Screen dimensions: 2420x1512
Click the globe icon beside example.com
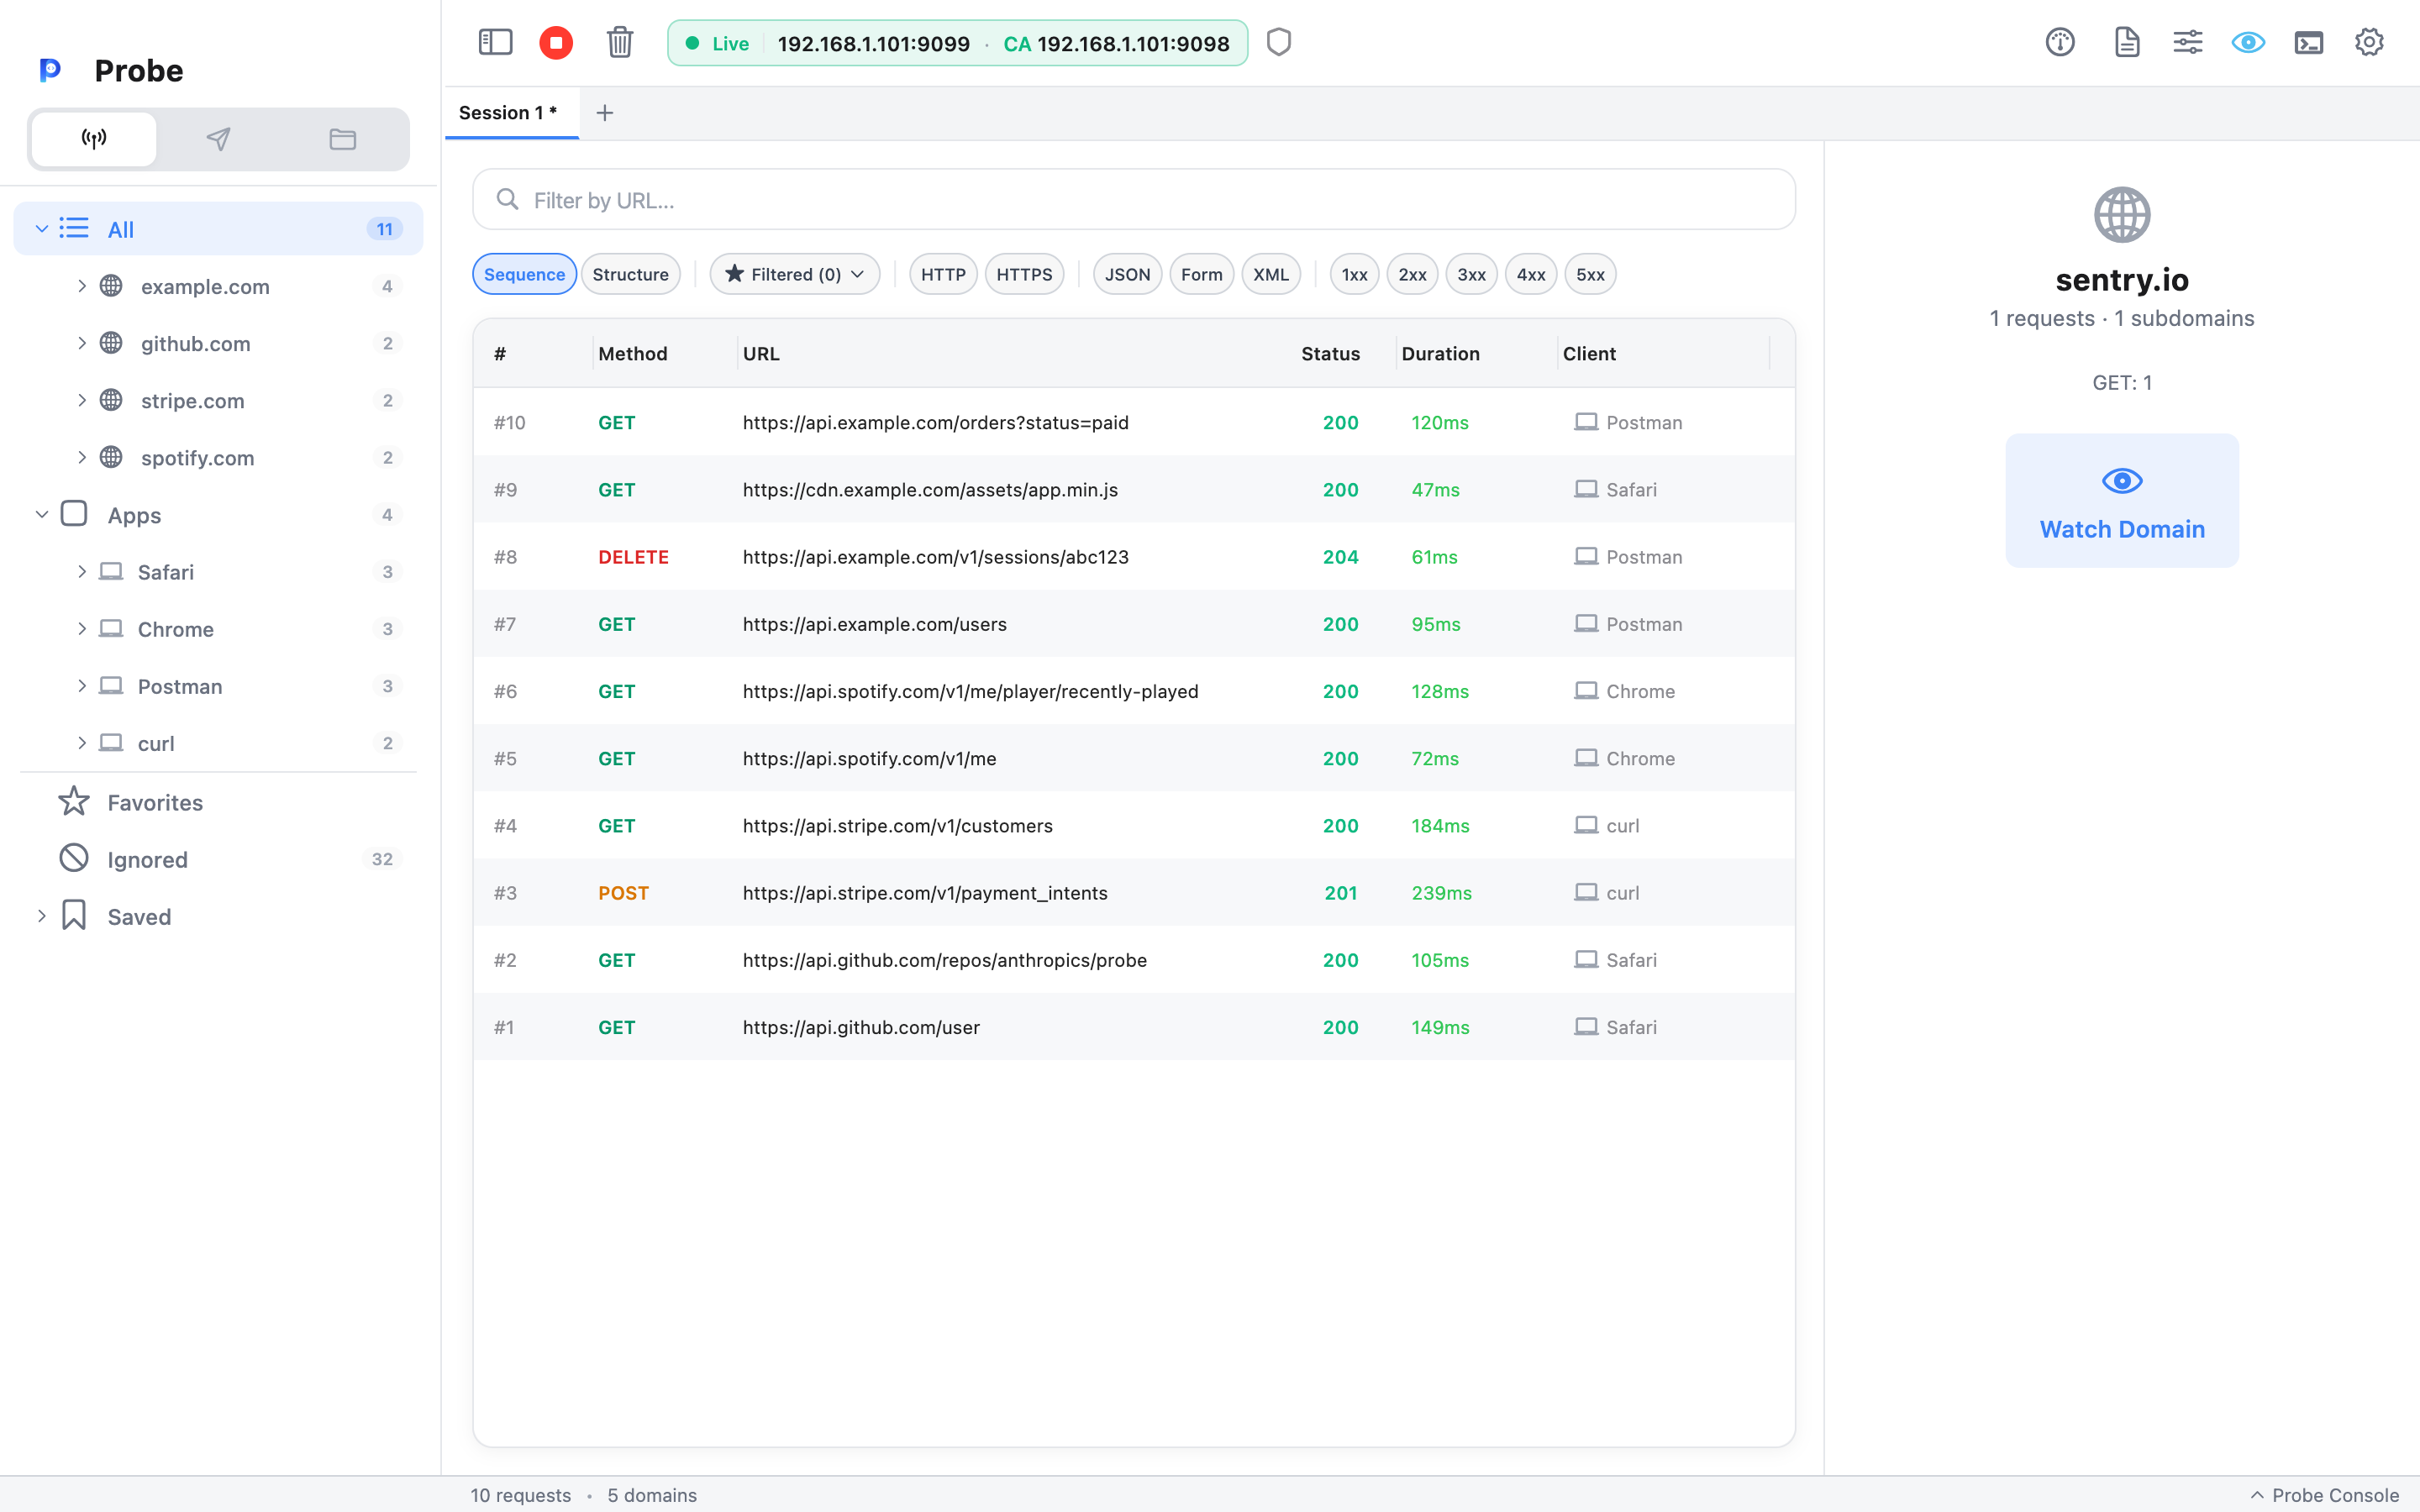(112, 286)
